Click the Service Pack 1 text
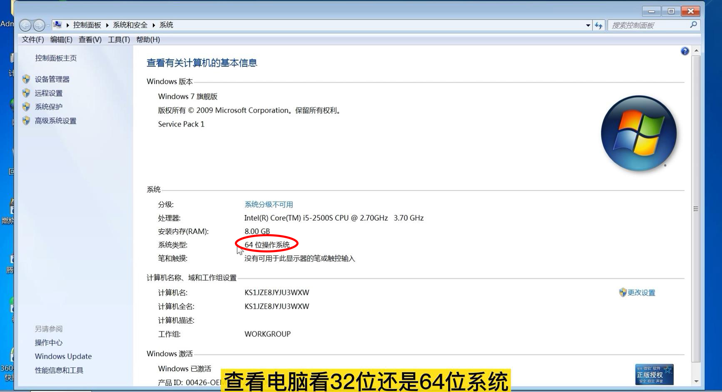The height and width of the screenshot is (392, 722). [181, 124]
